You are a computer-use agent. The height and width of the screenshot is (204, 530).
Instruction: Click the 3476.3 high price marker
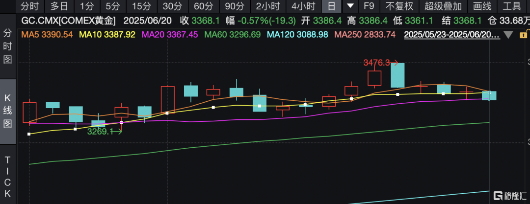[376, 63]
